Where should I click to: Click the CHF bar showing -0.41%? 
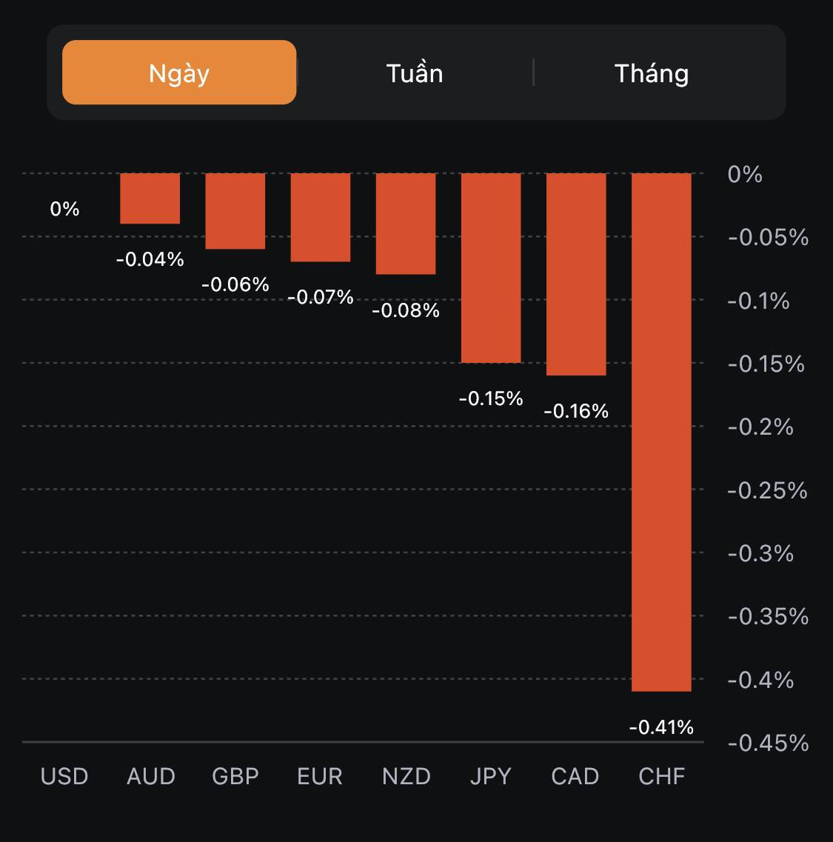pos(661,432)
